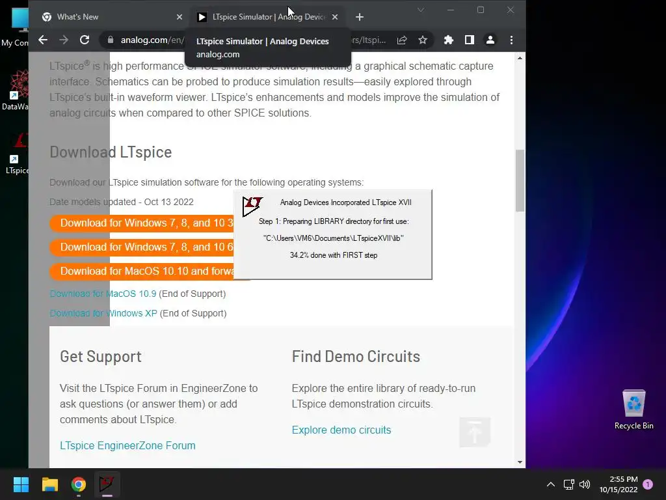Bookmark this tab with the star

(x=423, y=40)
